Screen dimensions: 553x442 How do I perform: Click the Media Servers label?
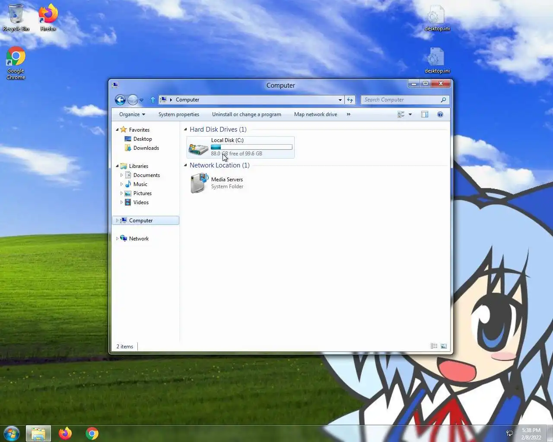(x=227, y=180)
